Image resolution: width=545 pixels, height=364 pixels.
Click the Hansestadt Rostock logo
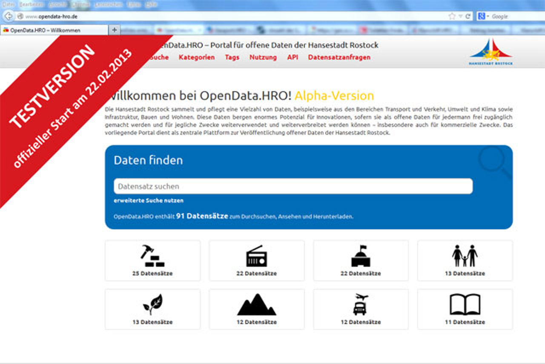(x=491, y=52)
